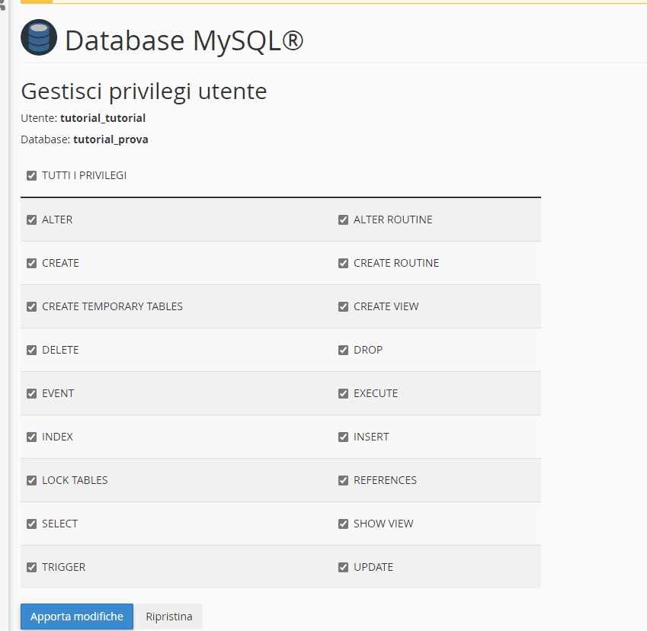Toggle the TUTTI I PRIVILEGI checkbox
Viewport: 647px width, 631px height.
click(x=32, y=176)
